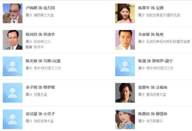Open 陈嘉仪's portrait with blue hat
The width and height of the screenshot is (192, 131).
click(125, 119)
